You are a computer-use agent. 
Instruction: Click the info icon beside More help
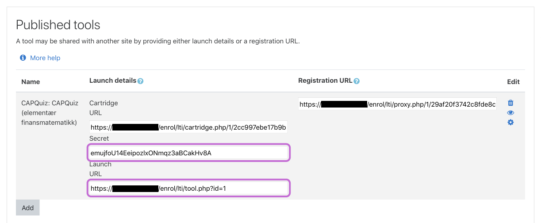[23, 58]
